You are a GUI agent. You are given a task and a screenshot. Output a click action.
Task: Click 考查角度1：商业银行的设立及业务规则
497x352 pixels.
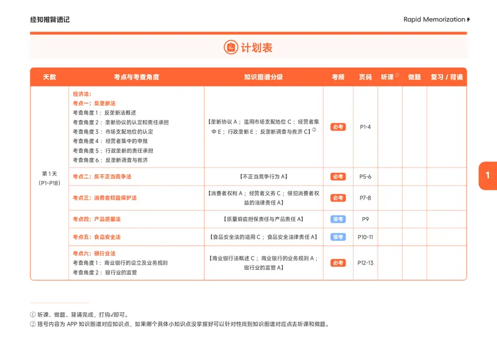click(120, 263)
